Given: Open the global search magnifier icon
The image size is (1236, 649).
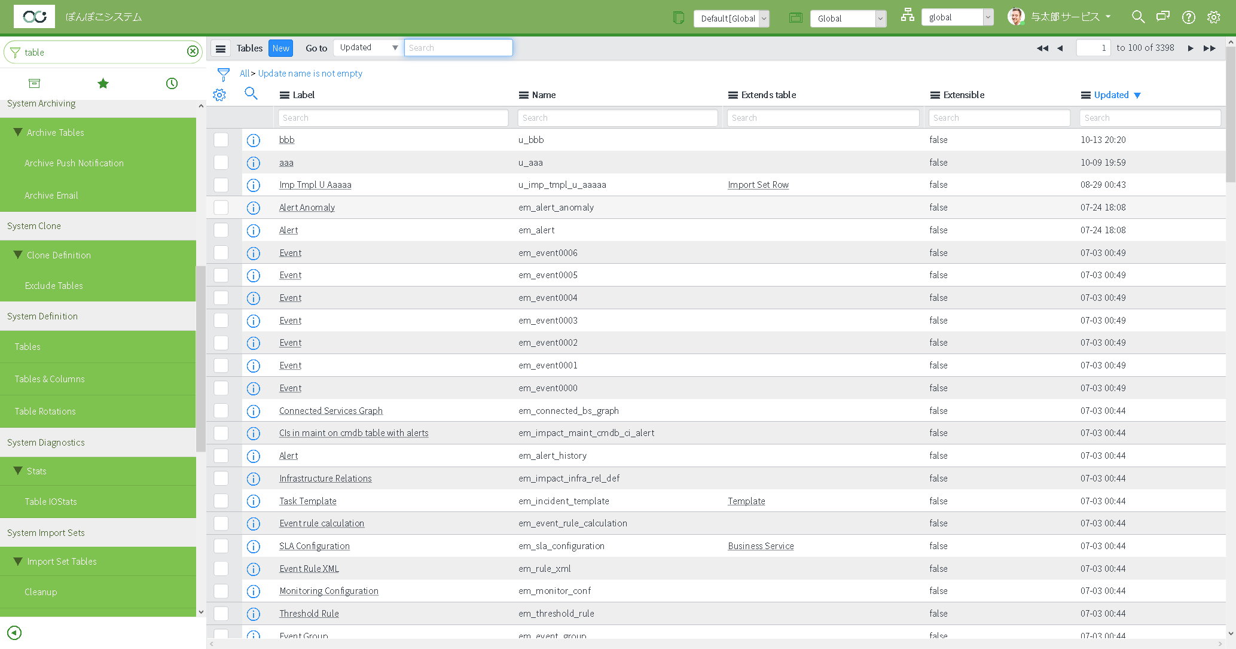Looking at the screenshot, I should [x=1138, y=17].
